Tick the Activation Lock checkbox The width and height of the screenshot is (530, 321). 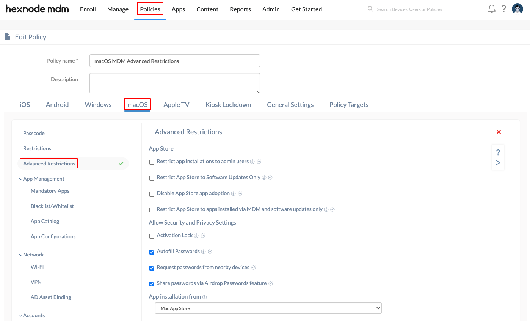point(152,236)
